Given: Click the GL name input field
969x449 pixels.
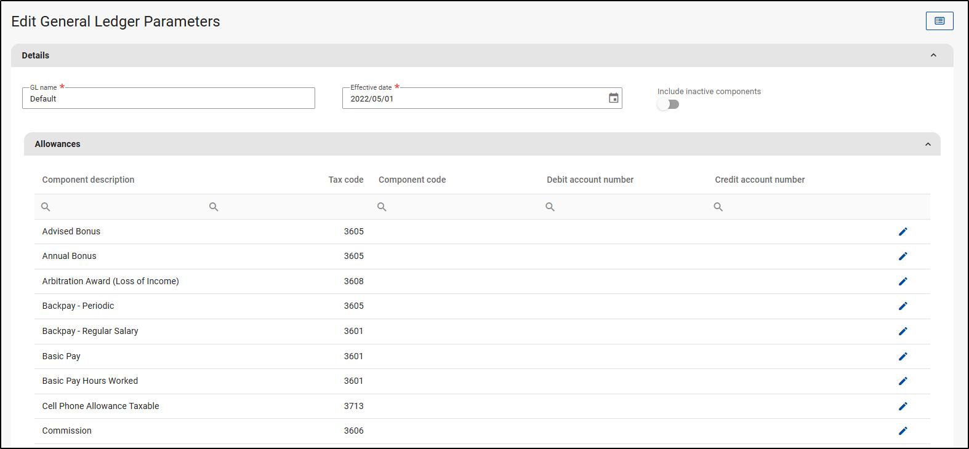Looking at the screenshot, I should (168, 98).
